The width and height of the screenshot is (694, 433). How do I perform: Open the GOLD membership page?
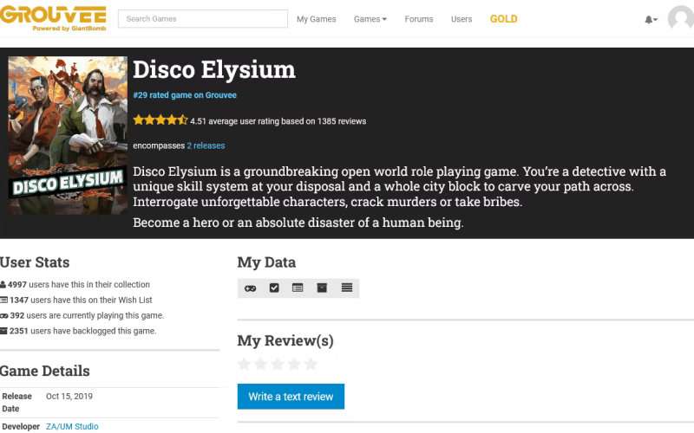click(504, 19)
